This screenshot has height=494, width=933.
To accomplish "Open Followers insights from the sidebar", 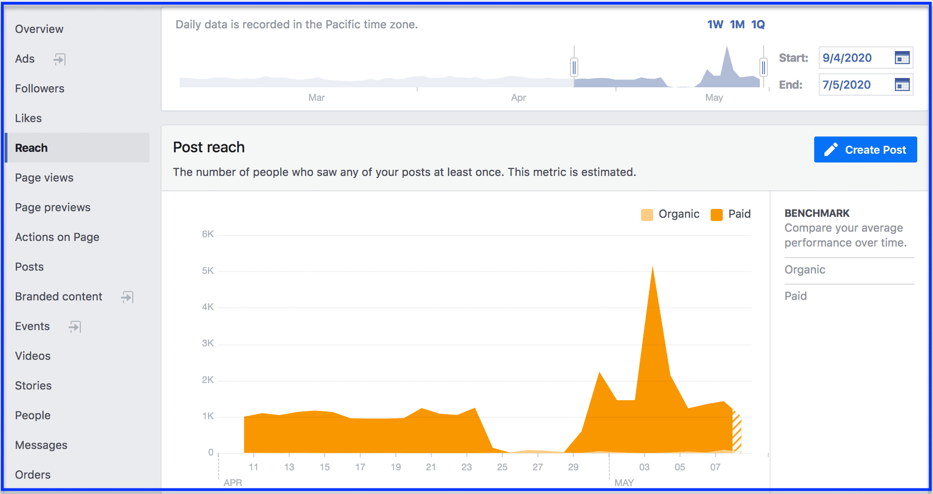I will (x=39, y=89).
